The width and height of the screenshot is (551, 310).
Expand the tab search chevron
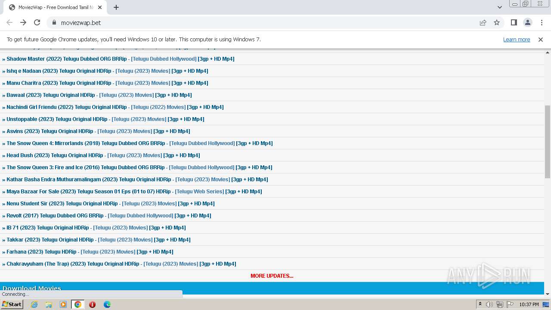[x=499, y=7]
